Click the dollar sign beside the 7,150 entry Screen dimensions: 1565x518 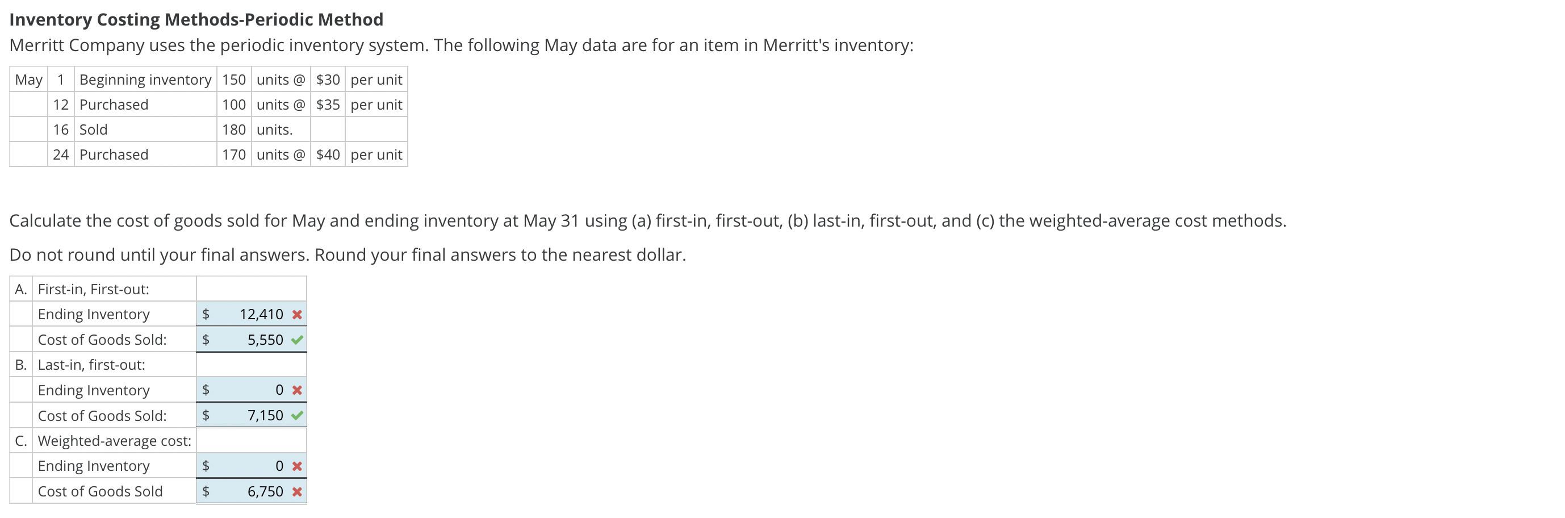207,415
